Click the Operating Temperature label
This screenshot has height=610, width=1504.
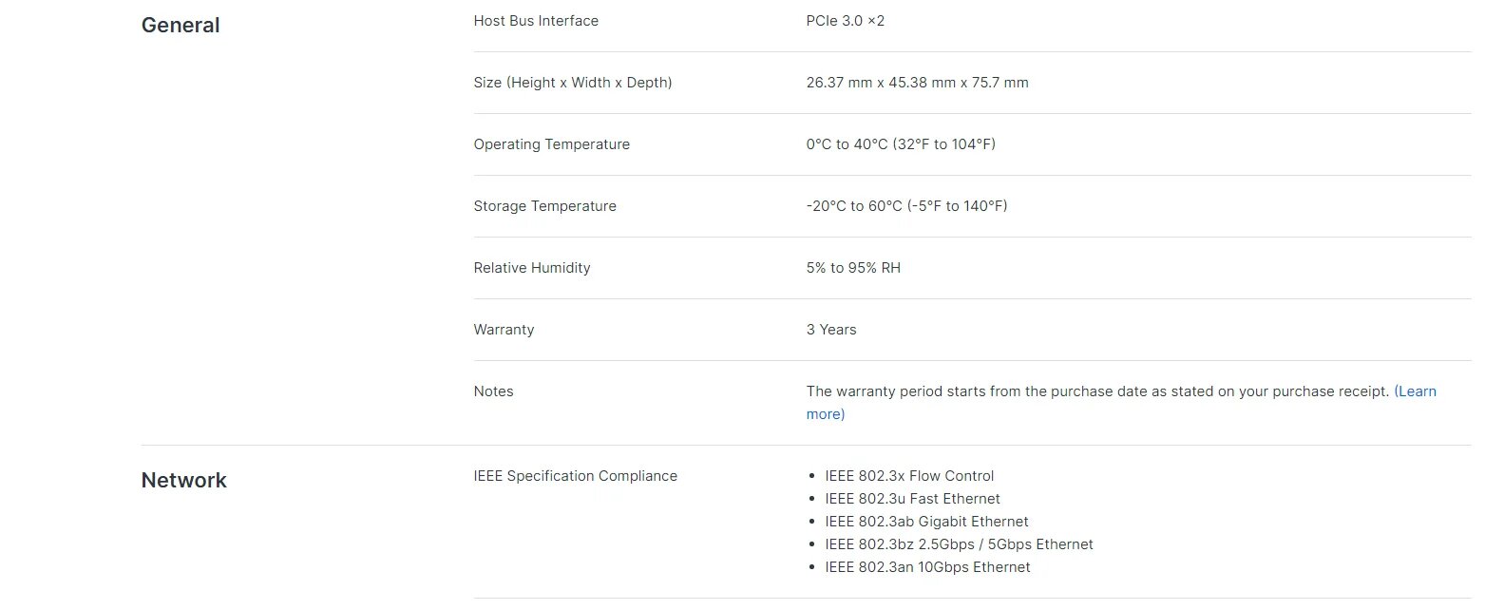[x=551, y=144]
